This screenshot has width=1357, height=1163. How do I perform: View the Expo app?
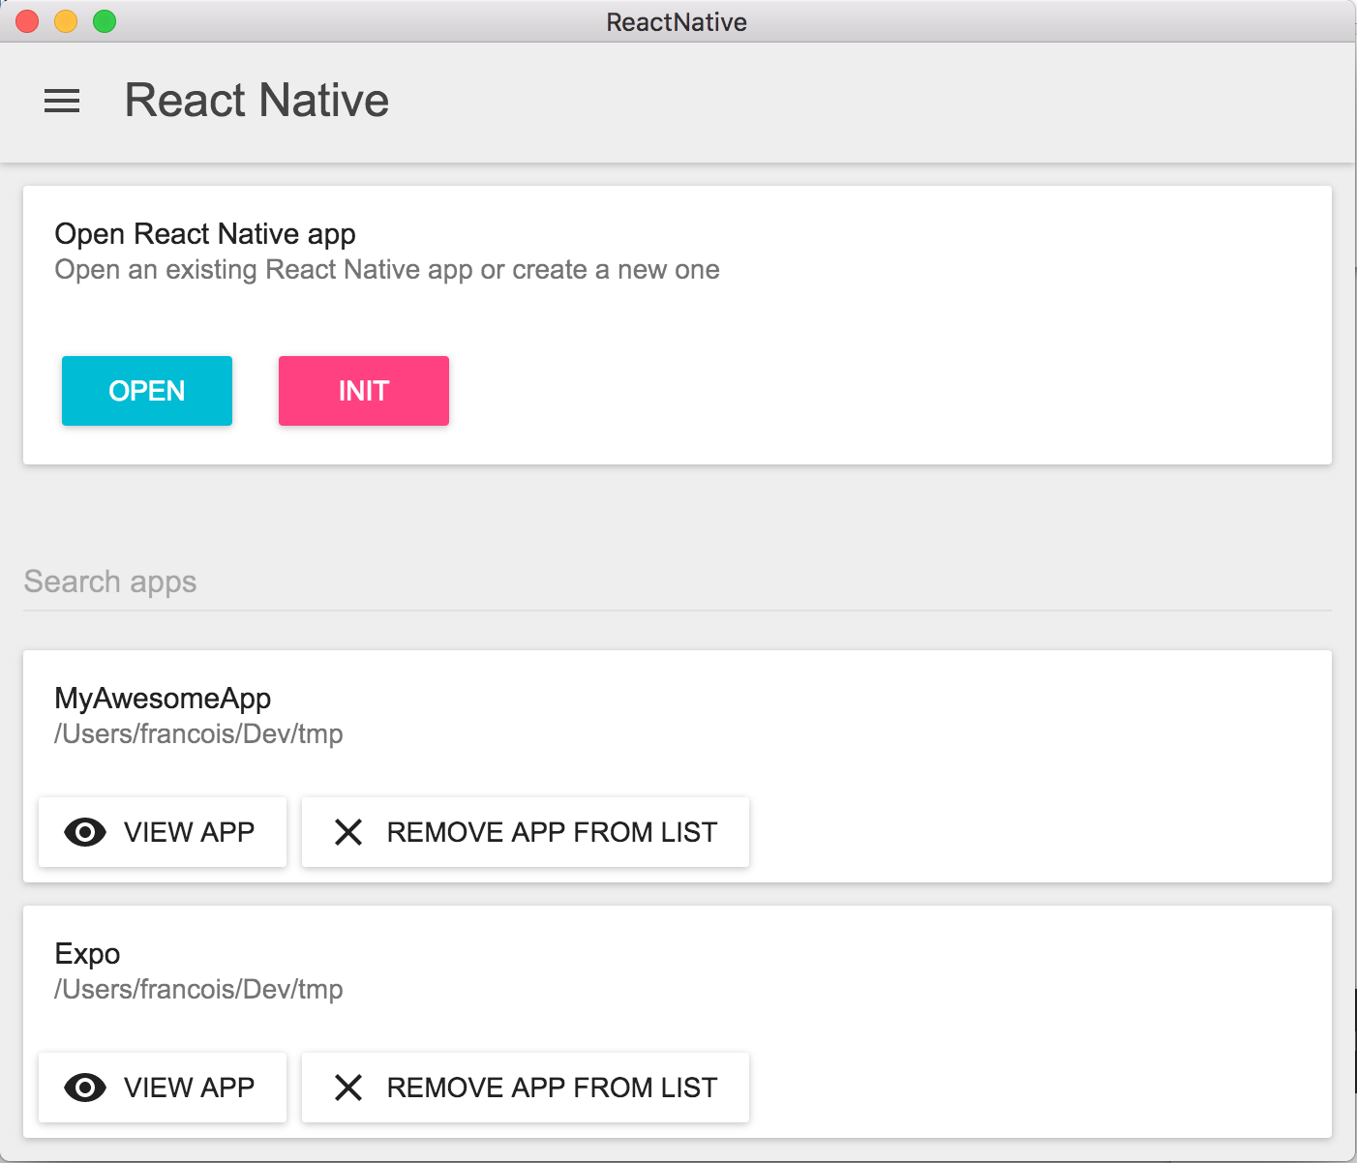click(163, 1088)
